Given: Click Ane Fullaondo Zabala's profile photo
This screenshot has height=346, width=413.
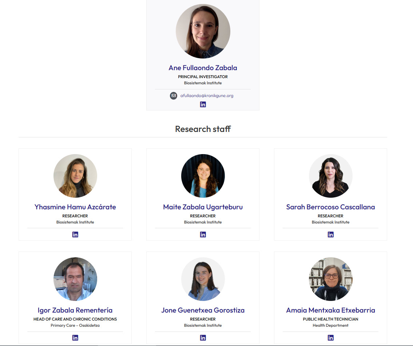Looking at the screenshot, I should pos(203,31).
